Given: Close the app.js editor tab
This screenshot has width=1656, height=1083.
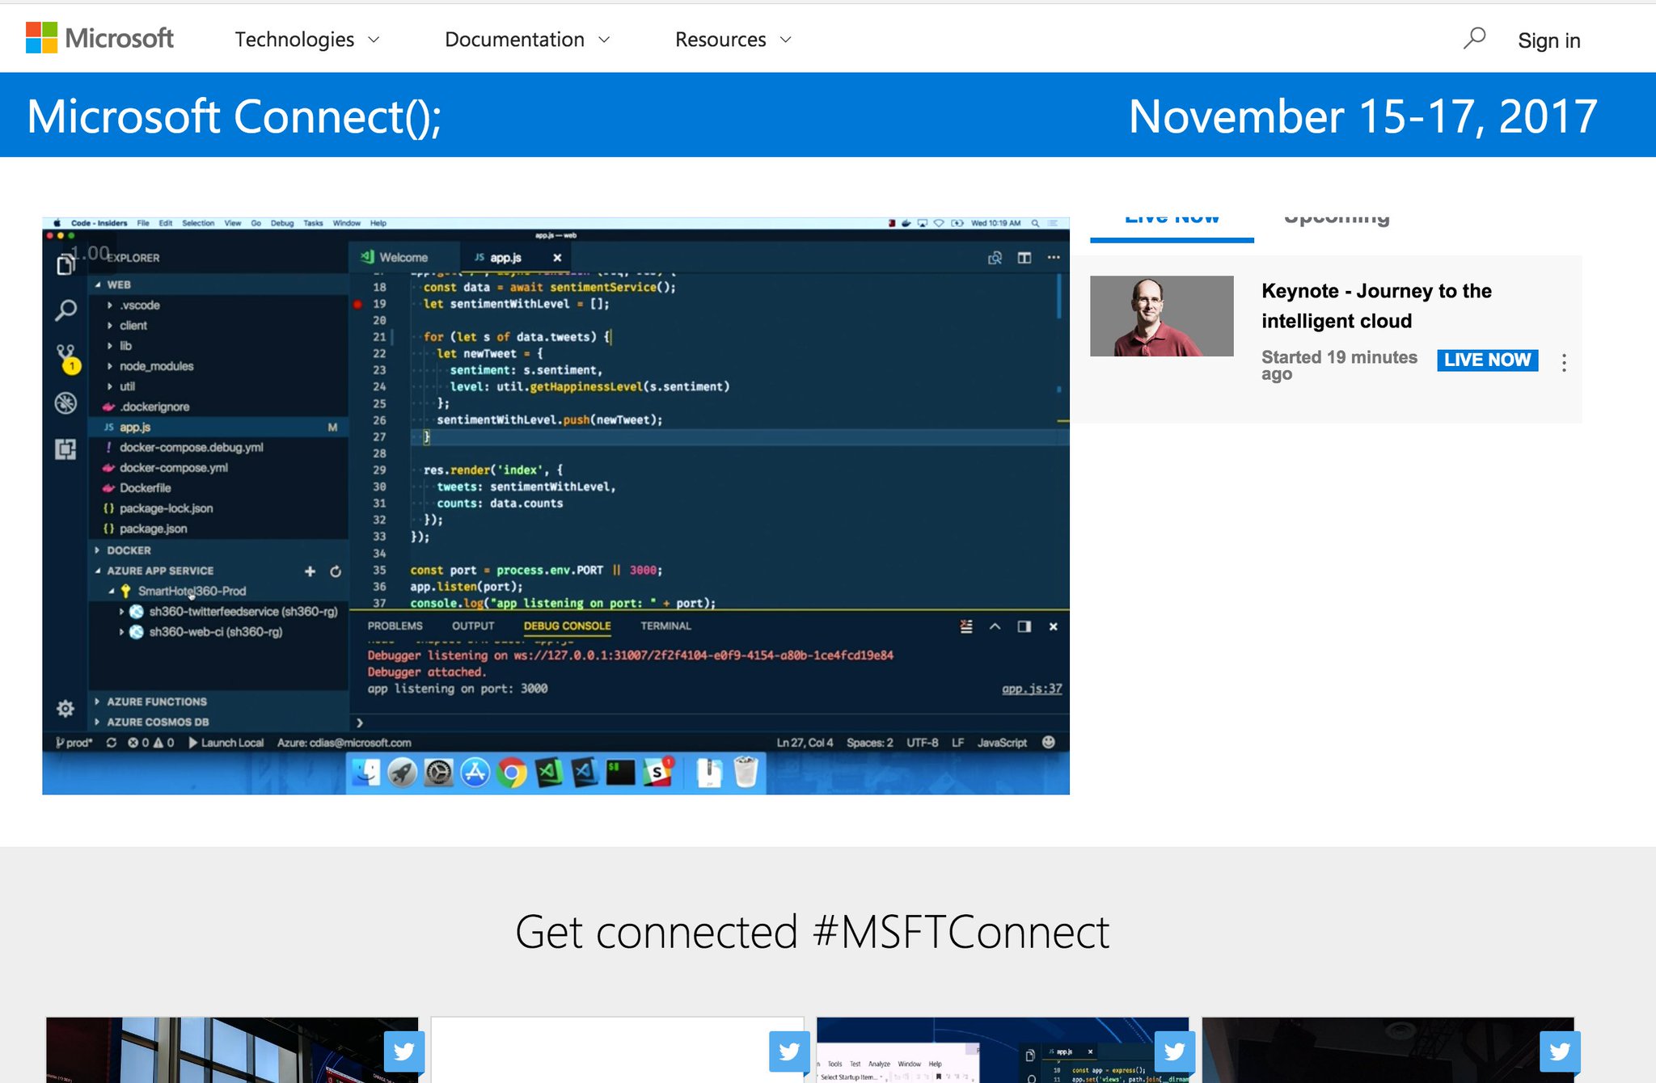Looking at the screenshot, I should click(557, 258).
